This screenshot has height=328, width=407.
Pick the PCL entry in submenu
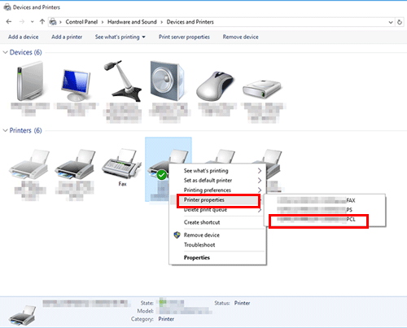(318, 220)
